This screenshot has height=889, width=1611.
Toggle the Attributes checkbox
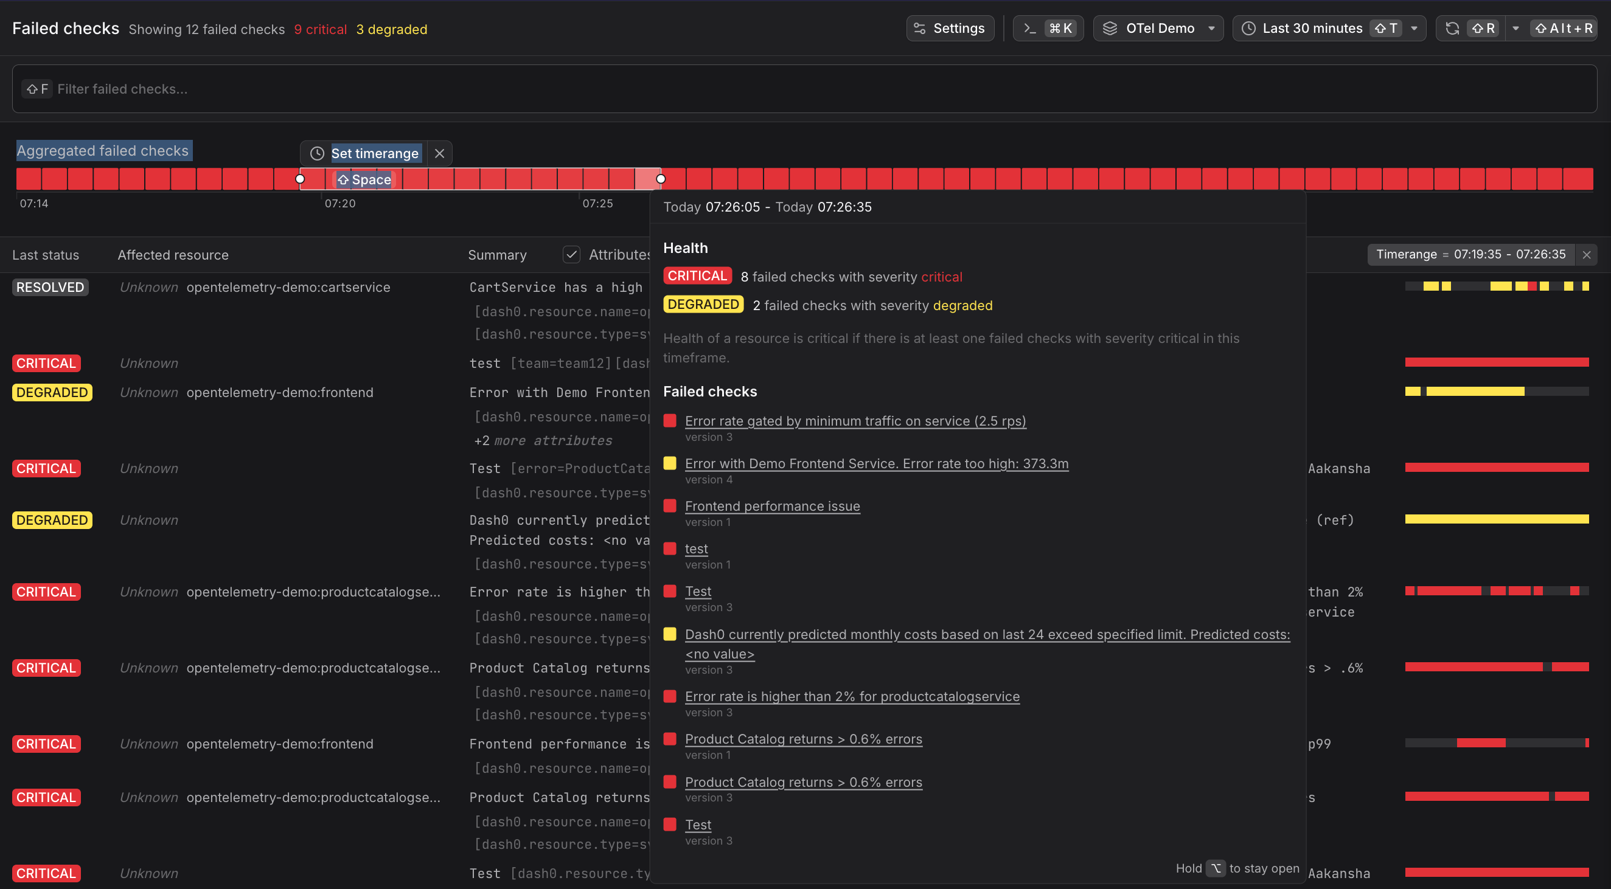tap(571, 254)
